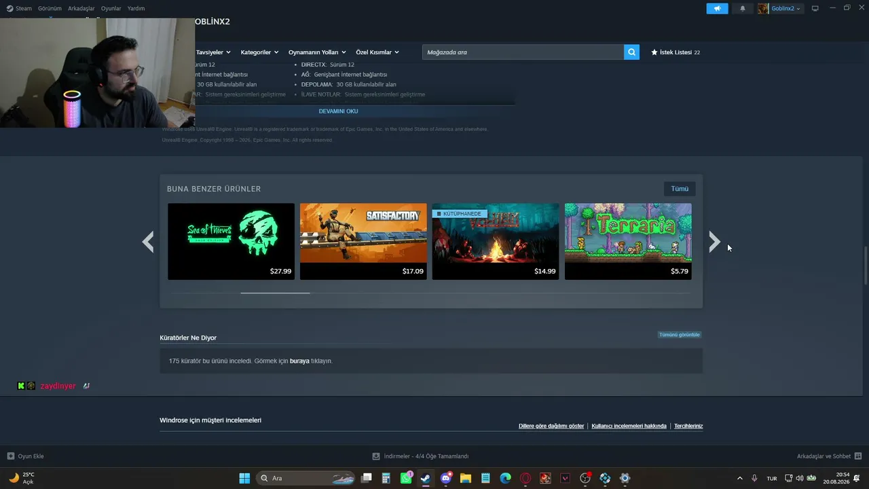Screen dimensions: 869x489
Task: Click the Tümünü görüntüle curator button
Action: (x=679, y=335)
